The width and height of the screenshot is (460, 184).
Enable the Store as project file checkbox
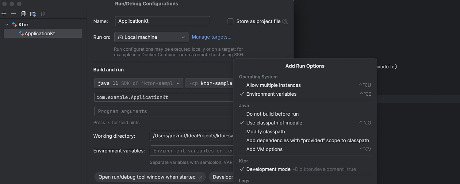coord(230,21)
